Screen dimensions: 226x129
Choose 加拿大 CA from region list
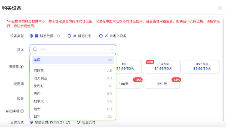(73, 101)
